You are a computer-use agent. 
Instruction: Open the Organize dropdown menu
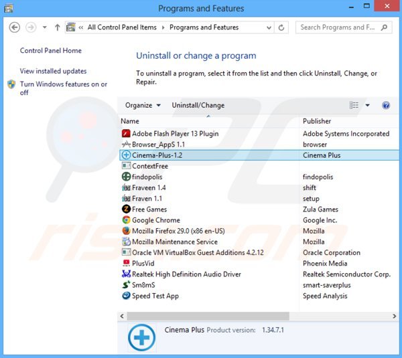pyautogui.click(x=143, y=105)
